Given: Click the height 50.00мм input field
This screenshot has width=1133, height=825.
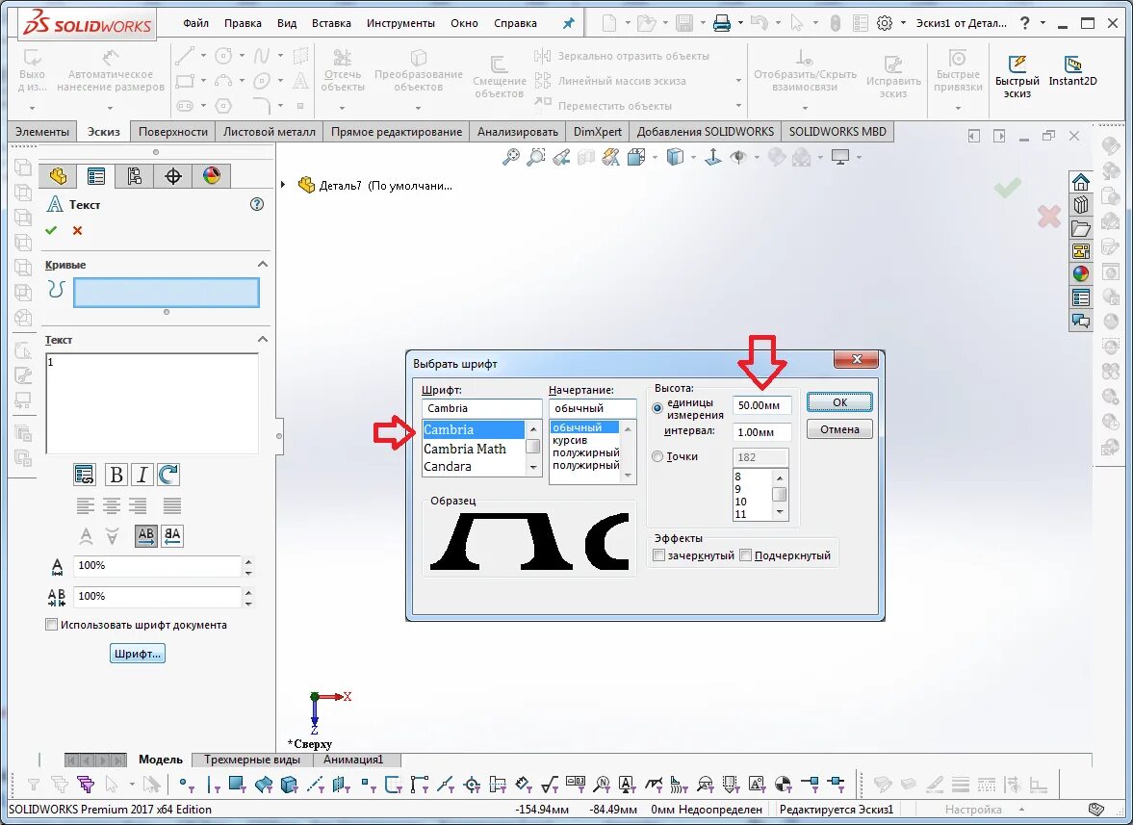Looking at the screenshot, I should coord(761,405).
